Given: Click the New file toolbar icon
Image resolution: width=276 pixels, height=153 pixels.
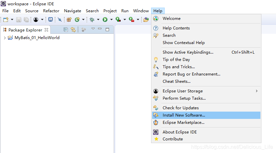Looking at the screenshot, I should pyautogui.click(x=6, y=20).
